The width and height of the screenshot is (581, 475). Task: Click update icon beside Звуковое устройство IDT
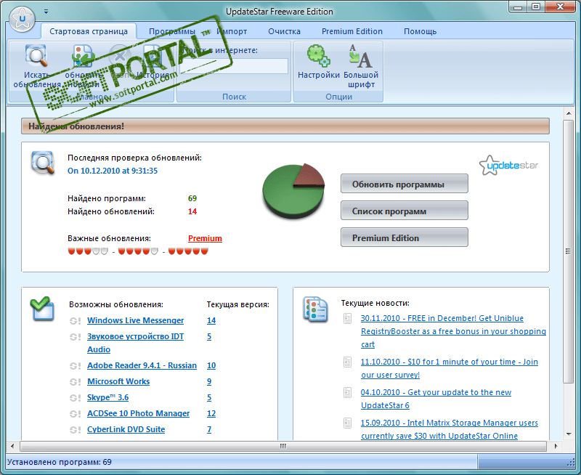coord(76,337)
